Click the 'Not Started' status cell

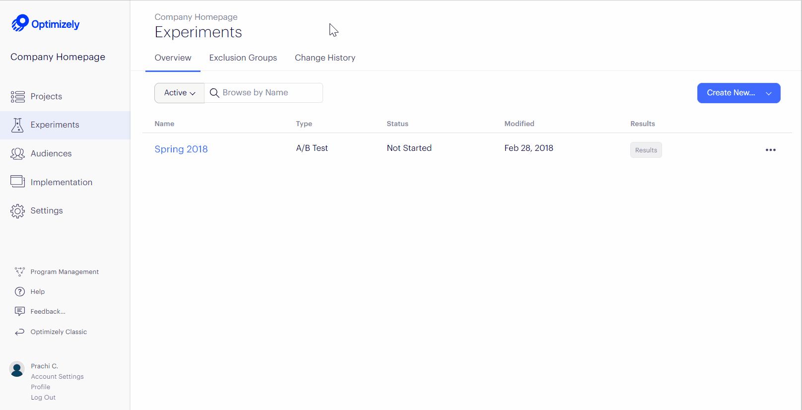409,148
